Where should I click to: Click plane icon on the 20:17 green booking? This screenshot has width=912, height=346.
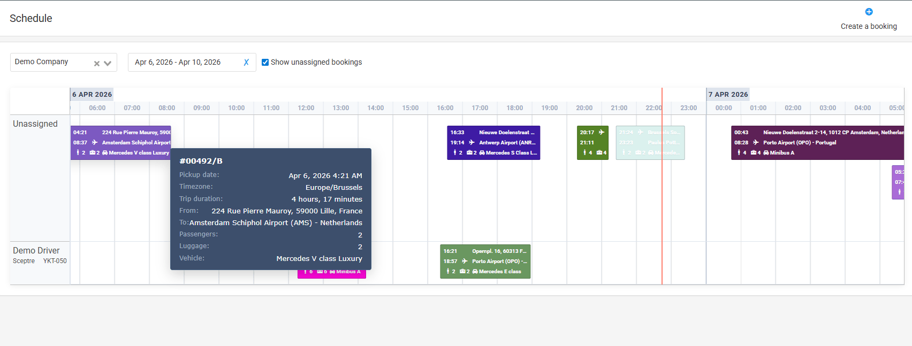point(602,132)
